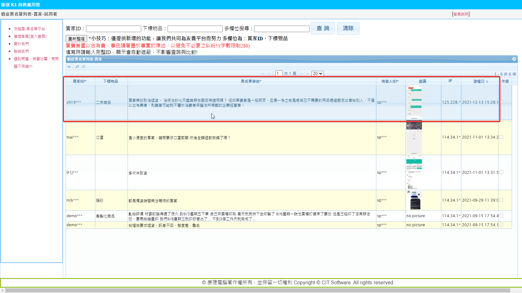Click the 買家ID search input field
The height and width of the screenshot is (293, 522).
113,29
